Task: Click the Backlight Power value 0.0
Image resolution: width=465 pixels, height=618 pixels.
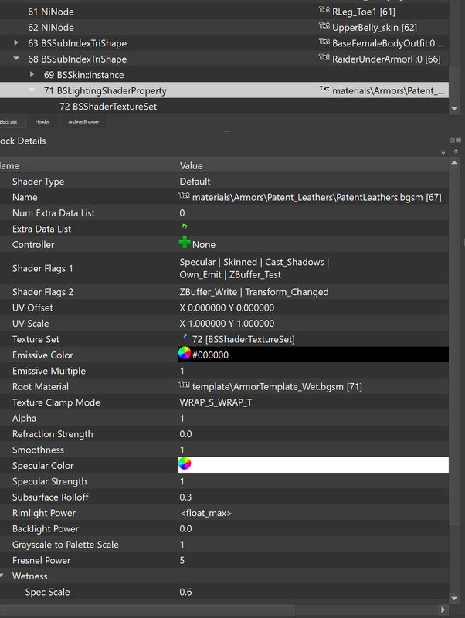Action: click(185, 528)
